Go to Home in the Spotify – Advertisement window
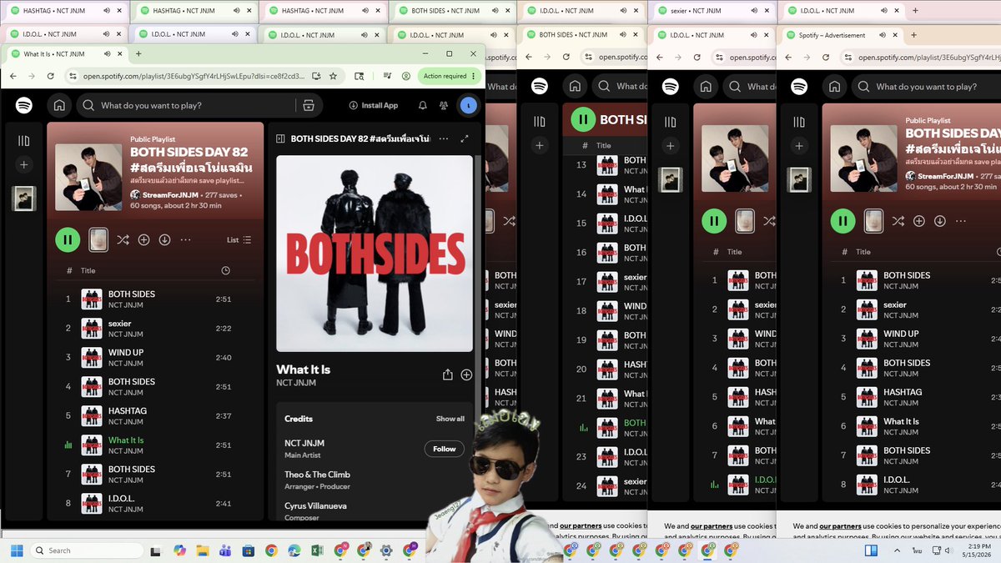The width and height of the screenshot is (1001, 563). 834,87
